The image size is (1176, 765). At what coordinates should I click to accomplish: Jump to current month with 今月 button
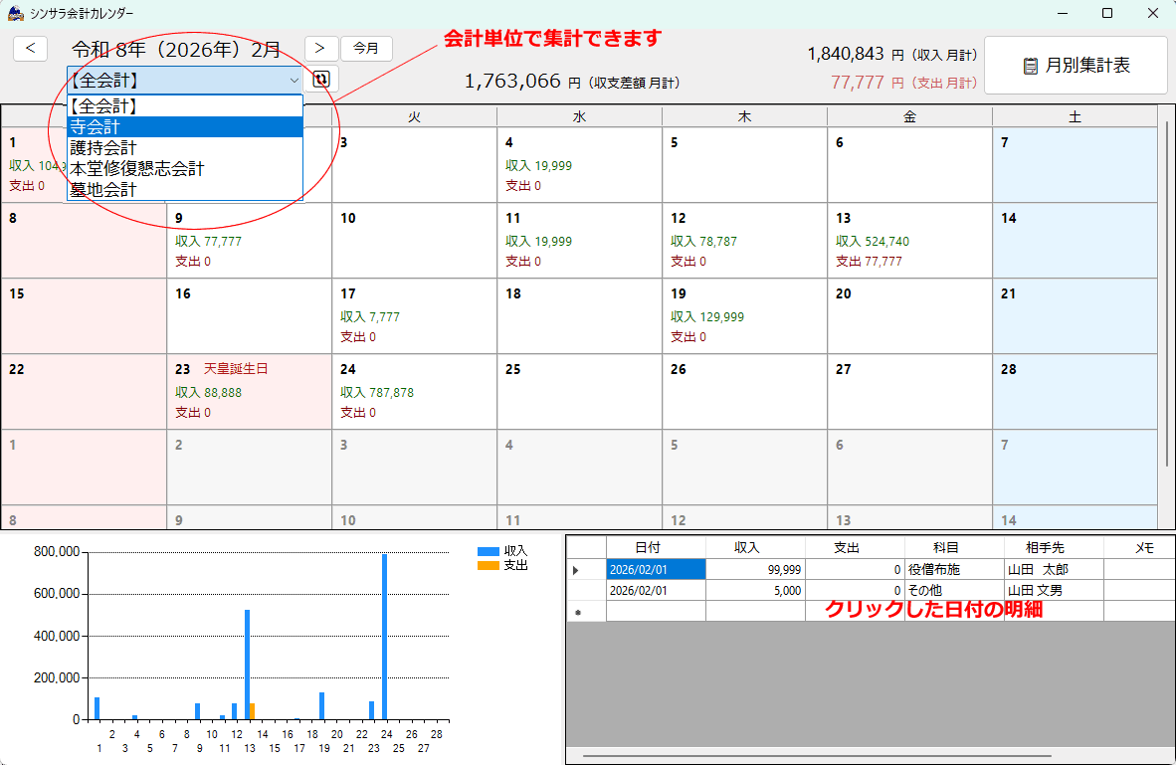[366, 49]
